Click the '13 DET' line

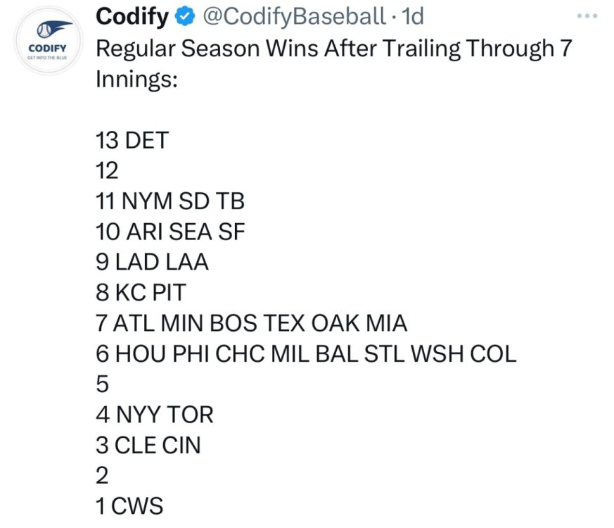coord(132,141)
